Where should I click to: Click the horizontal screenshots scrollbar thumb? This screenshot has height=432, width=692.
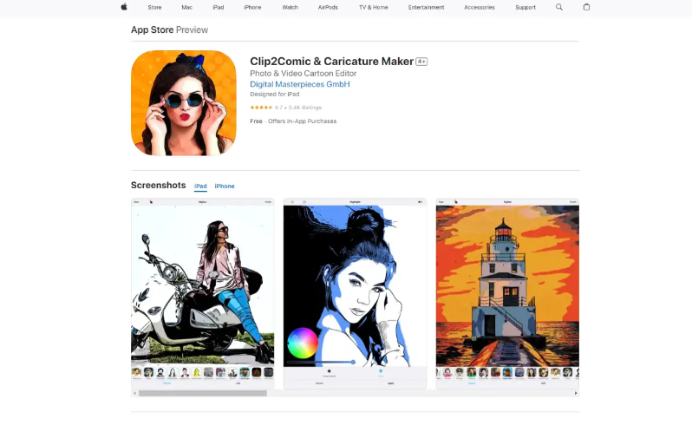tap(203, 393)
